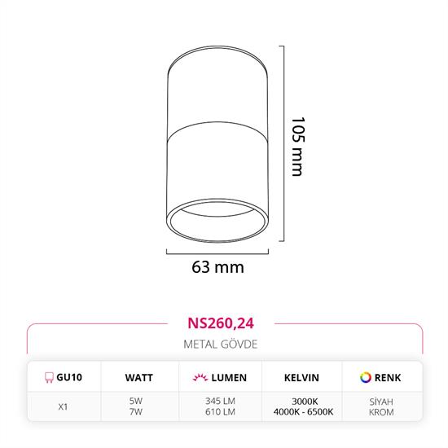Image resolution: width=448 pixels, height=448 pixels.
Task: Click the spotlight cylinder drawing
Action: point(217,144)
